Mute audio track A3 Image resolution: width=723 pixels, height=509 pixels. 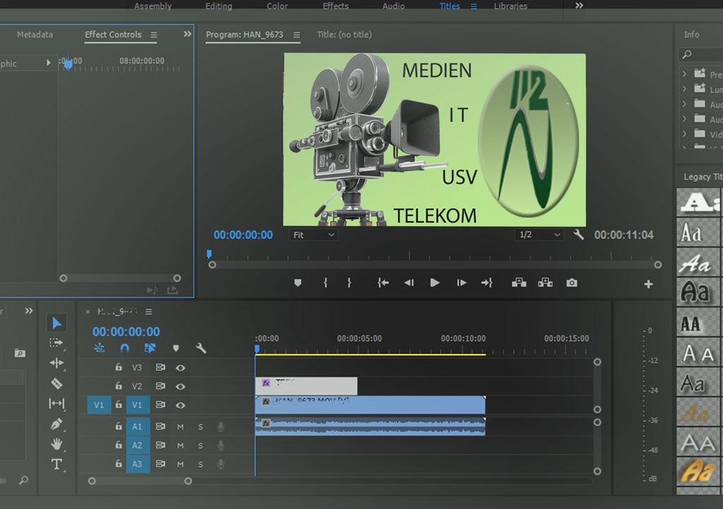tap(180, 464)
